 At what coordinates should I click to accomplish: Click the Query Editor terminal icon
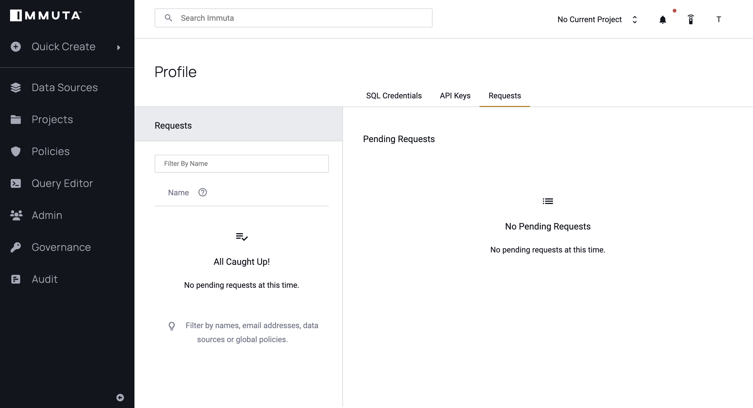click(x=16, y=183)
